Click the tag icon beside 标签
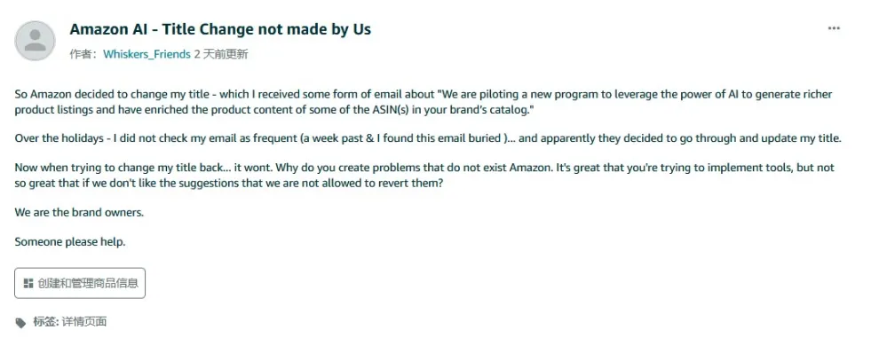 click(20, 323)
